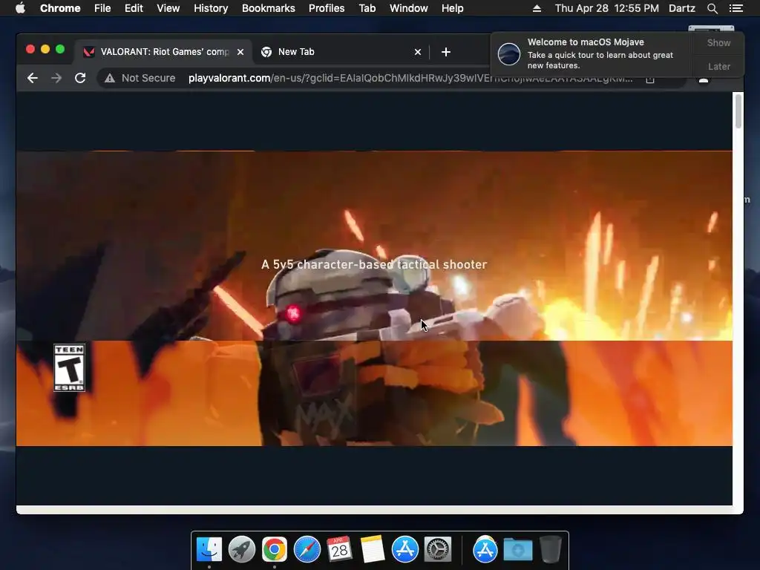Open App Store from the Dock

tap(404, 550)
